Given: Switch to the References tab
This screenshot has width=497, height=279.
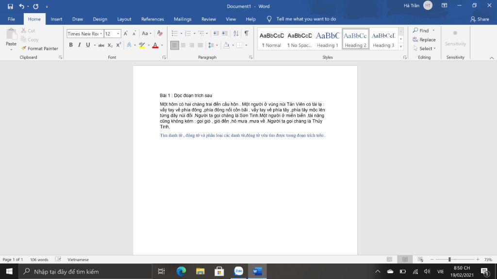Looking at the screenshot, I should [x=152, y=19].
